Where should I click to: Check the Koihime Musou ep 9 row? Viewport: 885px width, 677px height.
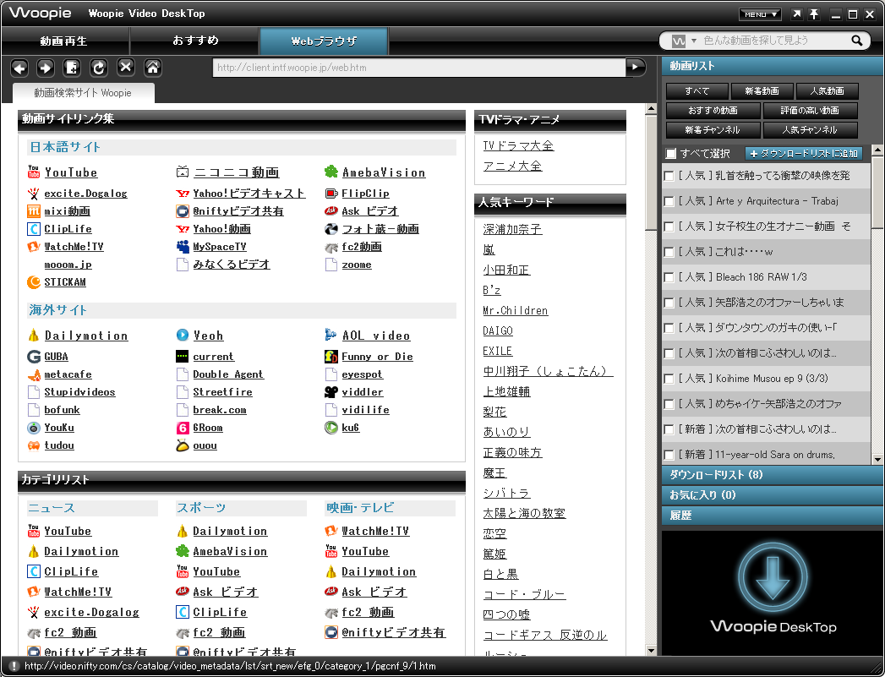(669, 379)
